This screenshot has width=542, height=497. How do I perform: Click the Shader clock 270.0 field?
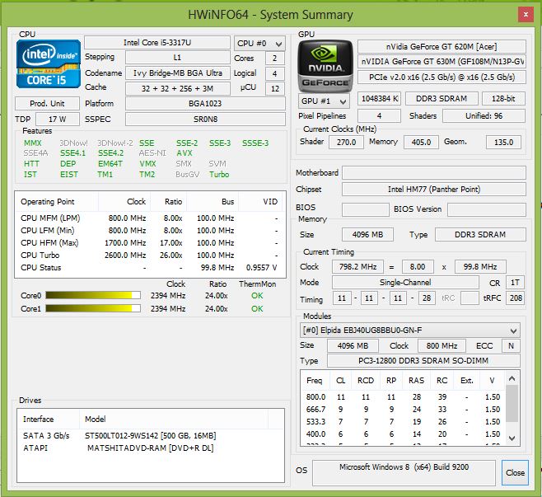(x=346, y=142)
